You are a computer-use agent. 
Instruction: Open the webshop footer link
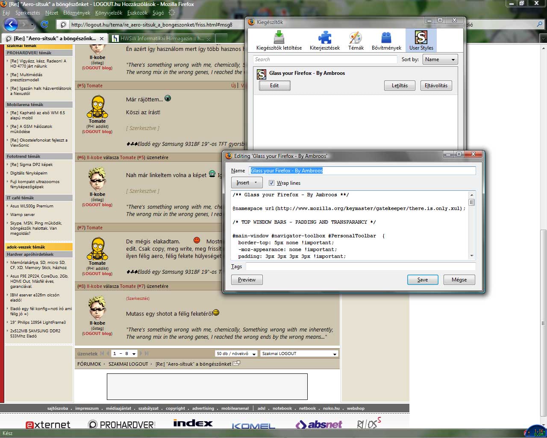[356, 408]
